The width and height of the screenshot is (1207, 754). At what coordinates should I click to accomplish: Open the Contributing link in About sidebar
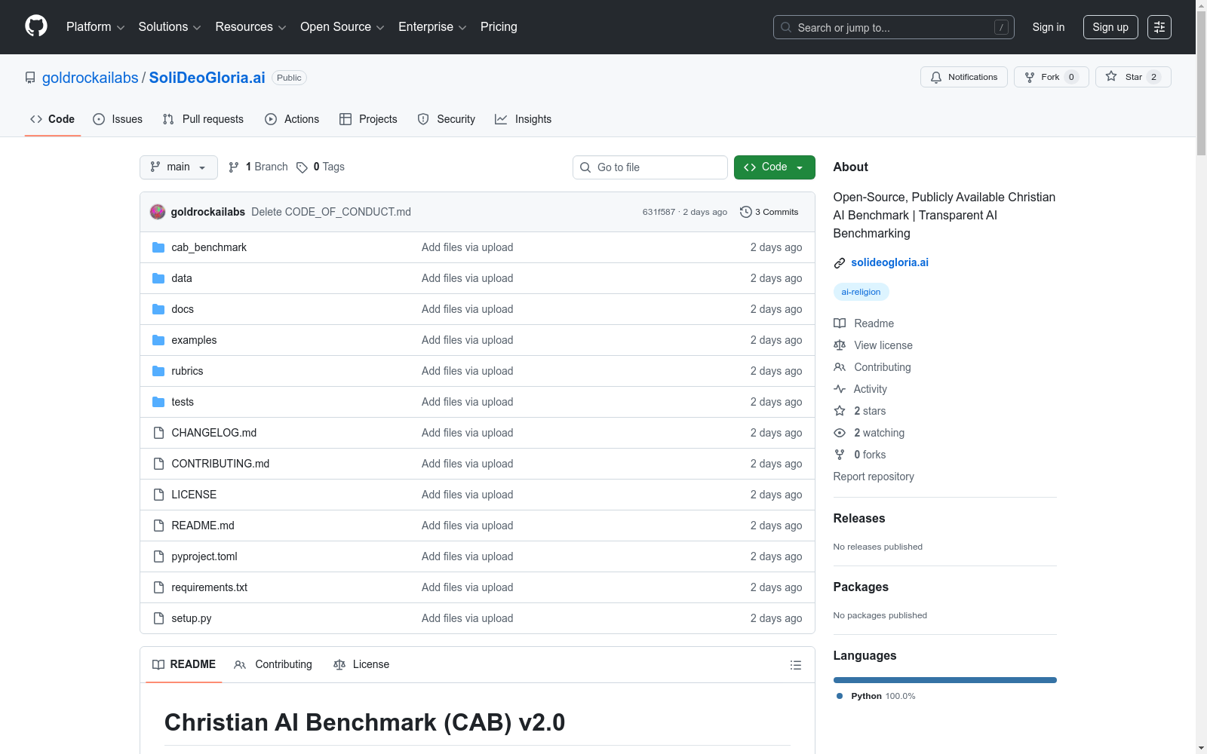pyautogui.click(x=873, y=367)
